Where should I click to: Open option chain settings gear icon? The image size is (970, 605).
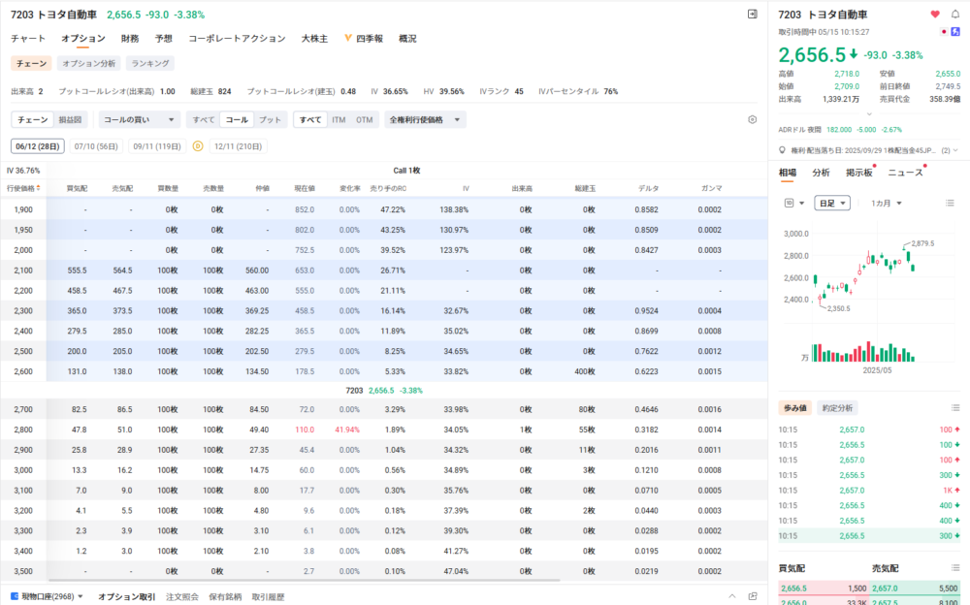[752, 119]
